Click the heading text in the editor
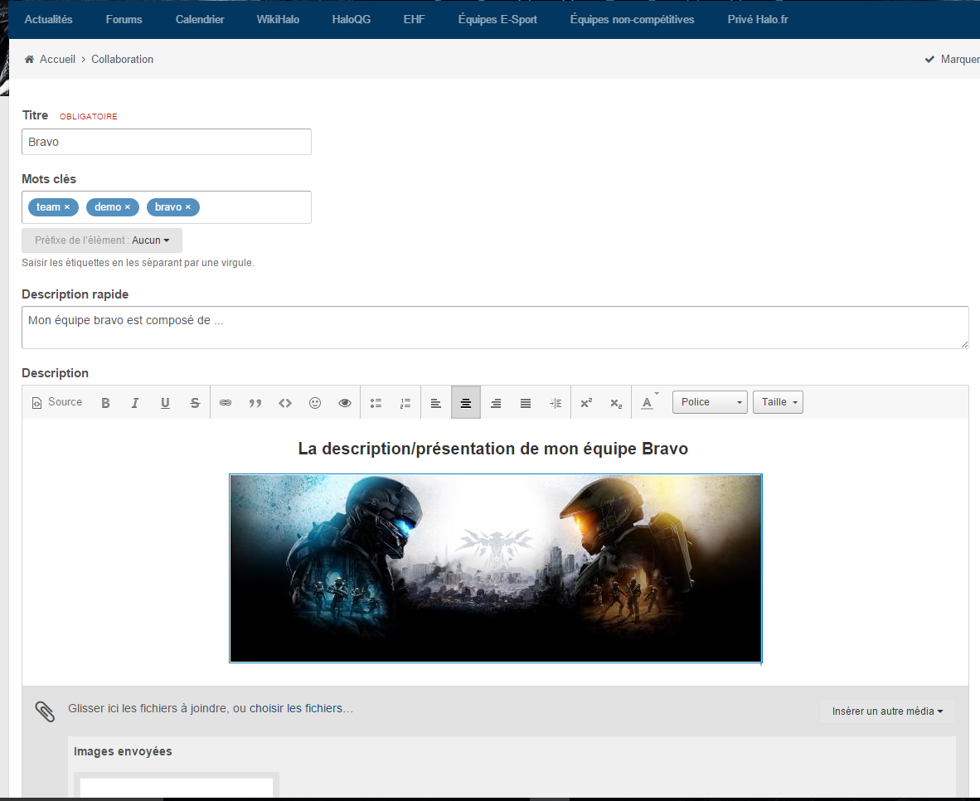This screenshot has width=980, height=801. (x=493, y=449)
